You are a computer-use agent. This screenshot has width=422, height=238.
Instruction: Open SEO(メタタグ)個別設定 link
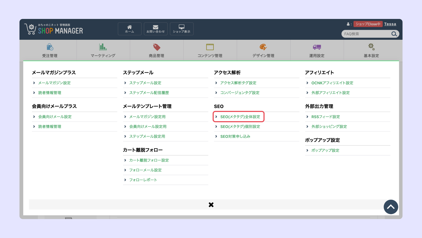pyautogui.click(x=240, y=127)
